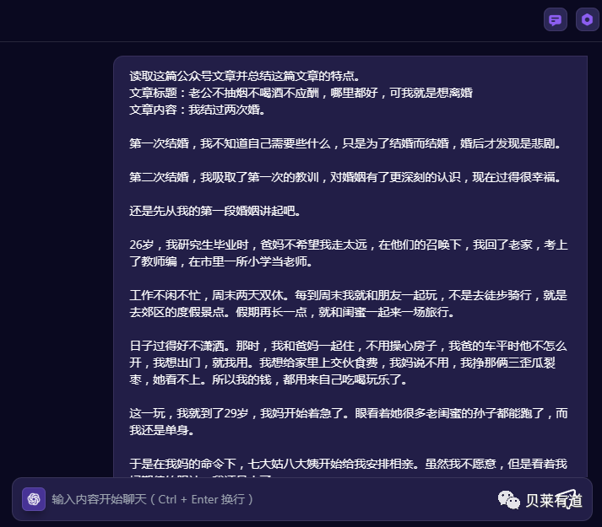Click the paragraph starting "这一玩，我就到了29岁"
Screen dimensions: 602x527
coord(349,422)
